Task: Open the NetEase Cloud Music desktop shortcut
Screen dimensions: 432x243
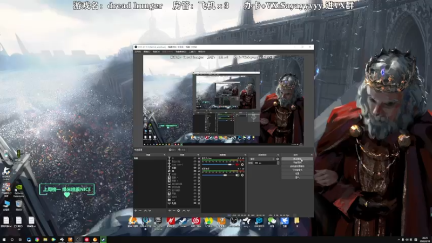Action: click(196, 222)
